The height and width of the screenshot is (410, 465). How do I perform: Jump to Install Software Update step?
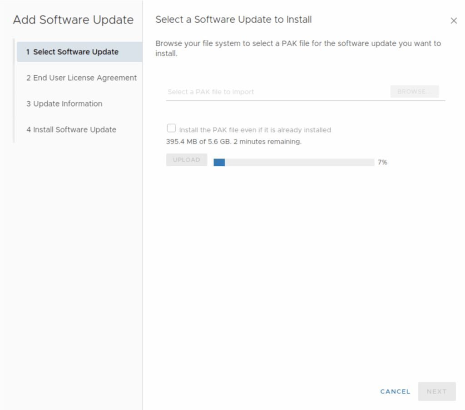pyautogui.click(x=71, y=129)
